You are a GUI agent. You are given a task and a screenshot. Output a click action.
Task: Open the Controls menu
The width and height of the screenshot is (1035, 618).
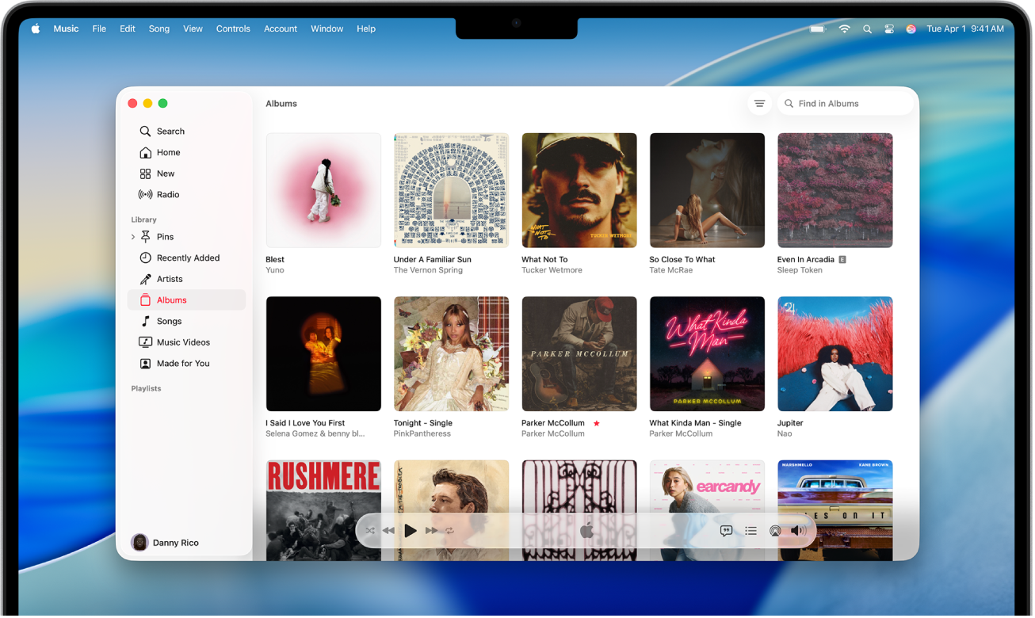(x=233, y=29)
